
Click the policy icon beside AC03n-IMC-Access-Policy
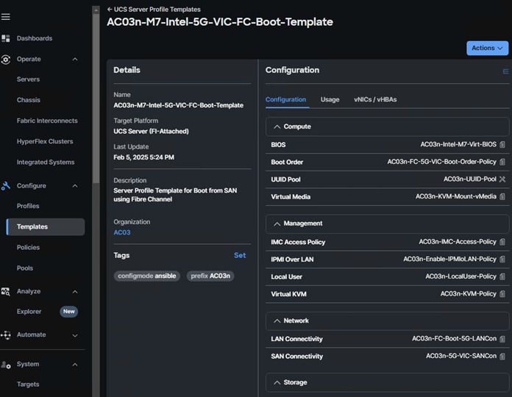point(502,242)
